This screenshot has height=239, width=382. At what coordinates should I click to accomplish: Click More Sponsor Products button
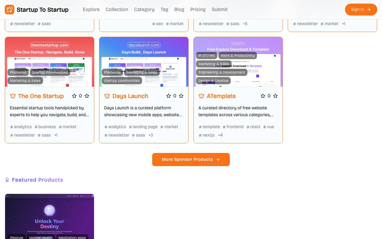click(x=191, y=160)
